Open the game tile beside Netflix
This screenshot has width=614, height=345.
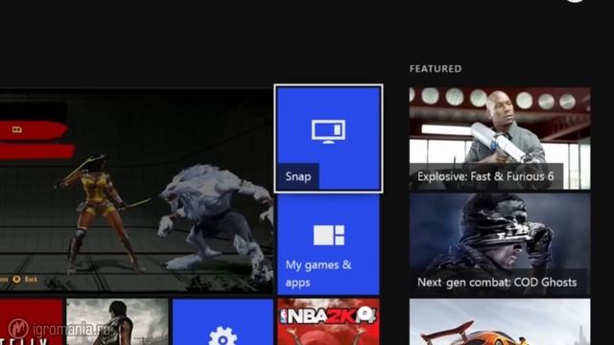click(117, 322)
